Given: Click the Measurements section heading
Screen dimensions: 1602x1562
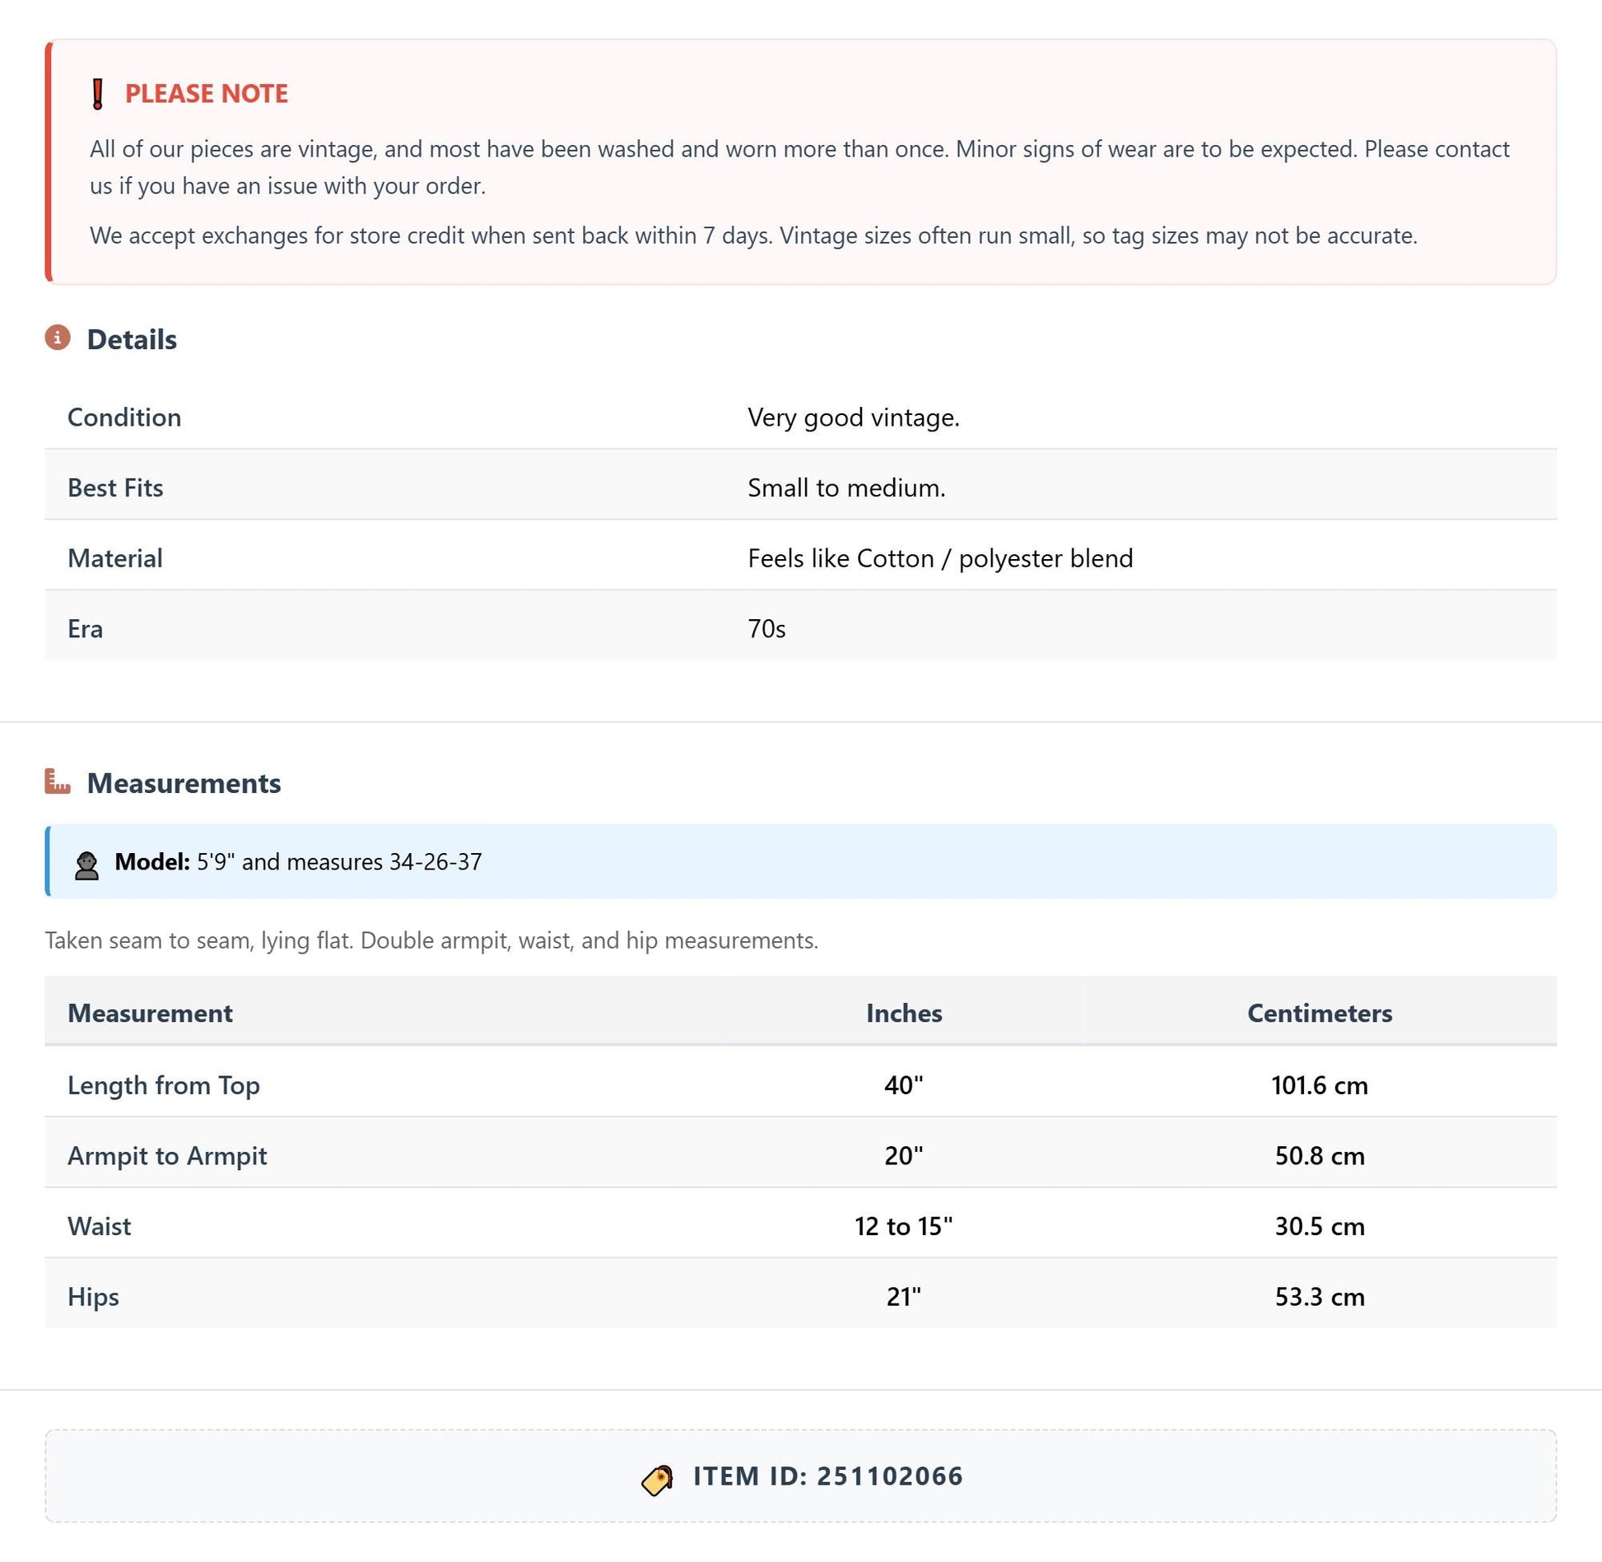Looking at the screenshot, I should [x=184, y=783].
